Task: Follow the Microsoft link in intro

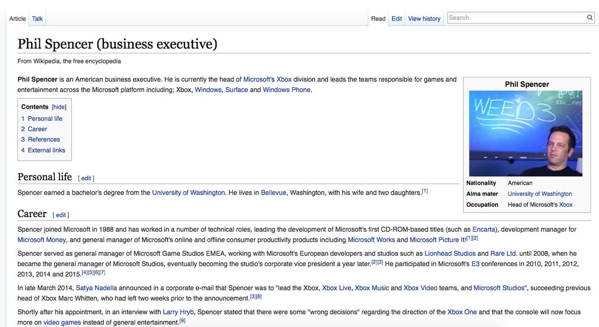Action: pos(257,79)
